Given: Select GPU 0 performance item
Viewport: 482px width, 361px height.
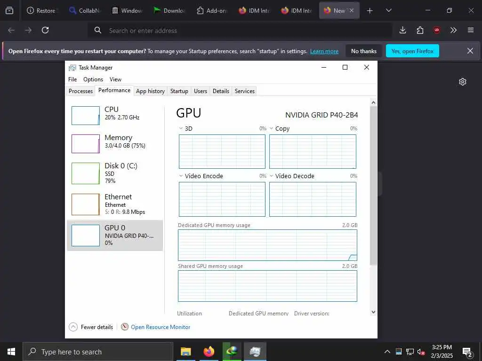Looking at the screenshot, I should [115, 235].
